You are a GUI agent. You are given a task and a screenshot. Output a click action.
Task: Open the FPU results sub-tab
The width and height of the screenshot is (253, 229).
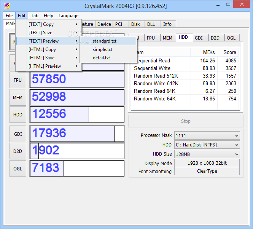click(152, 38)
